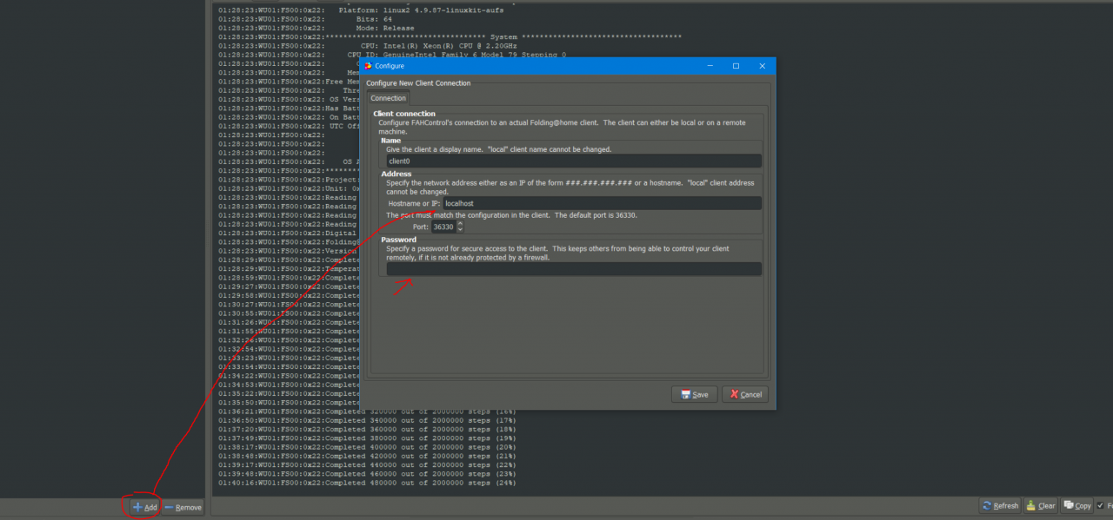Toggle the Follow checkbox beside Copy

click(x=1101, y=505)
